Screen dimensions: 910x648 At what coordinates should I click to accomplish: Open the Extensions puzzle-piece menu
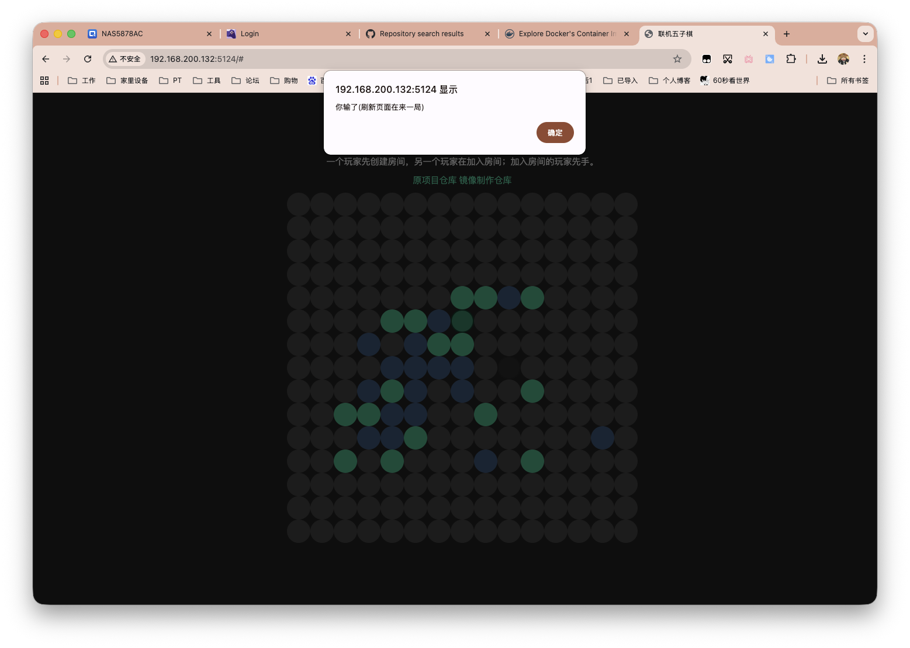coord(791,59)
